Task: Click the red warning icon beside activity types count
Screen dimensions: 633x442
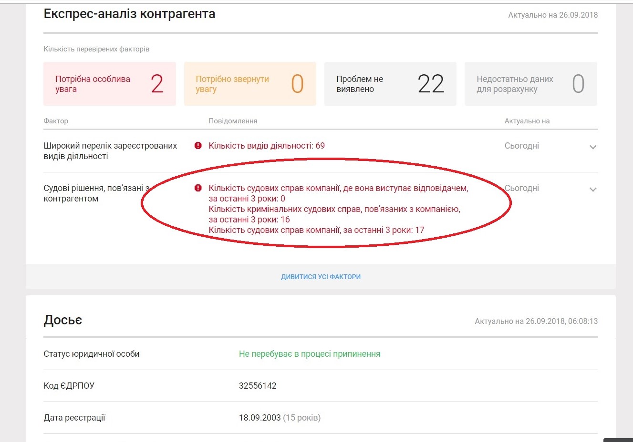Action: point(198,146)
